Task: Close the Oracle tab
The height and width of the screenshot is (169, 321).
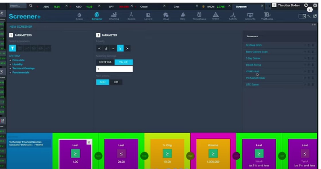Action: (x=164, y=6)
